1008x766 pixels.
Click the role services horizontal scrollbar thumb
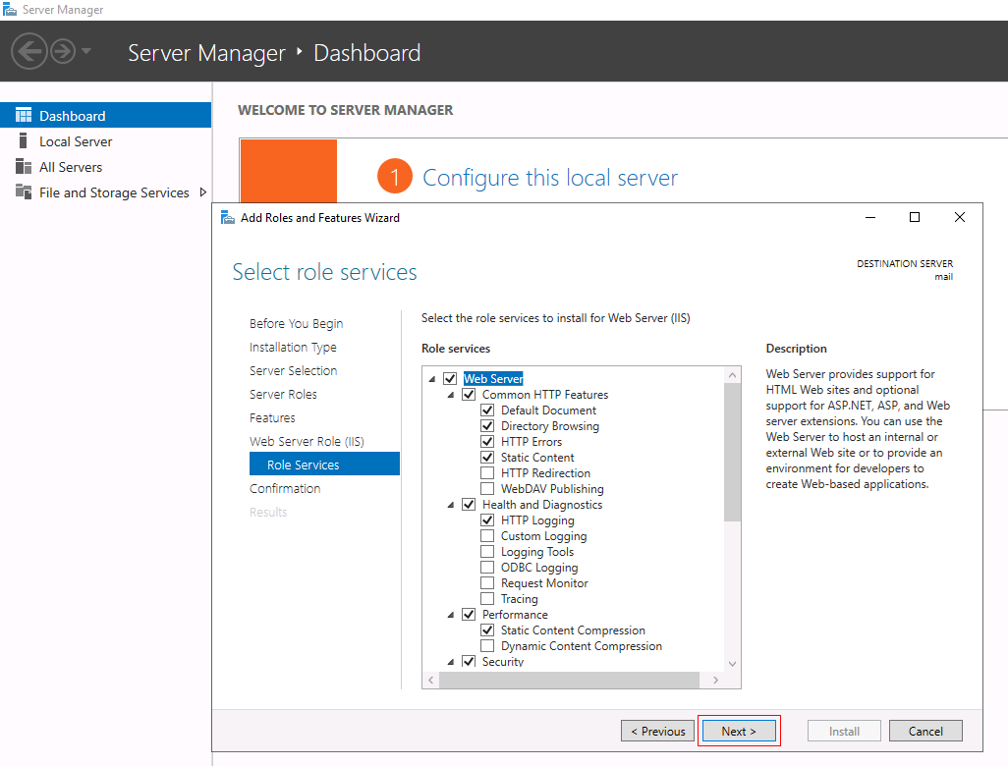(570, 680)
